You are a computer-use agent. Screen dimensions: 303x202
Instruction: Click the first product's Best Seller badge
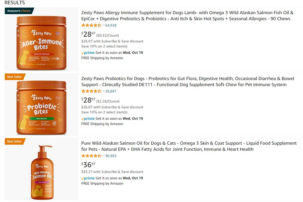(14, 77)
